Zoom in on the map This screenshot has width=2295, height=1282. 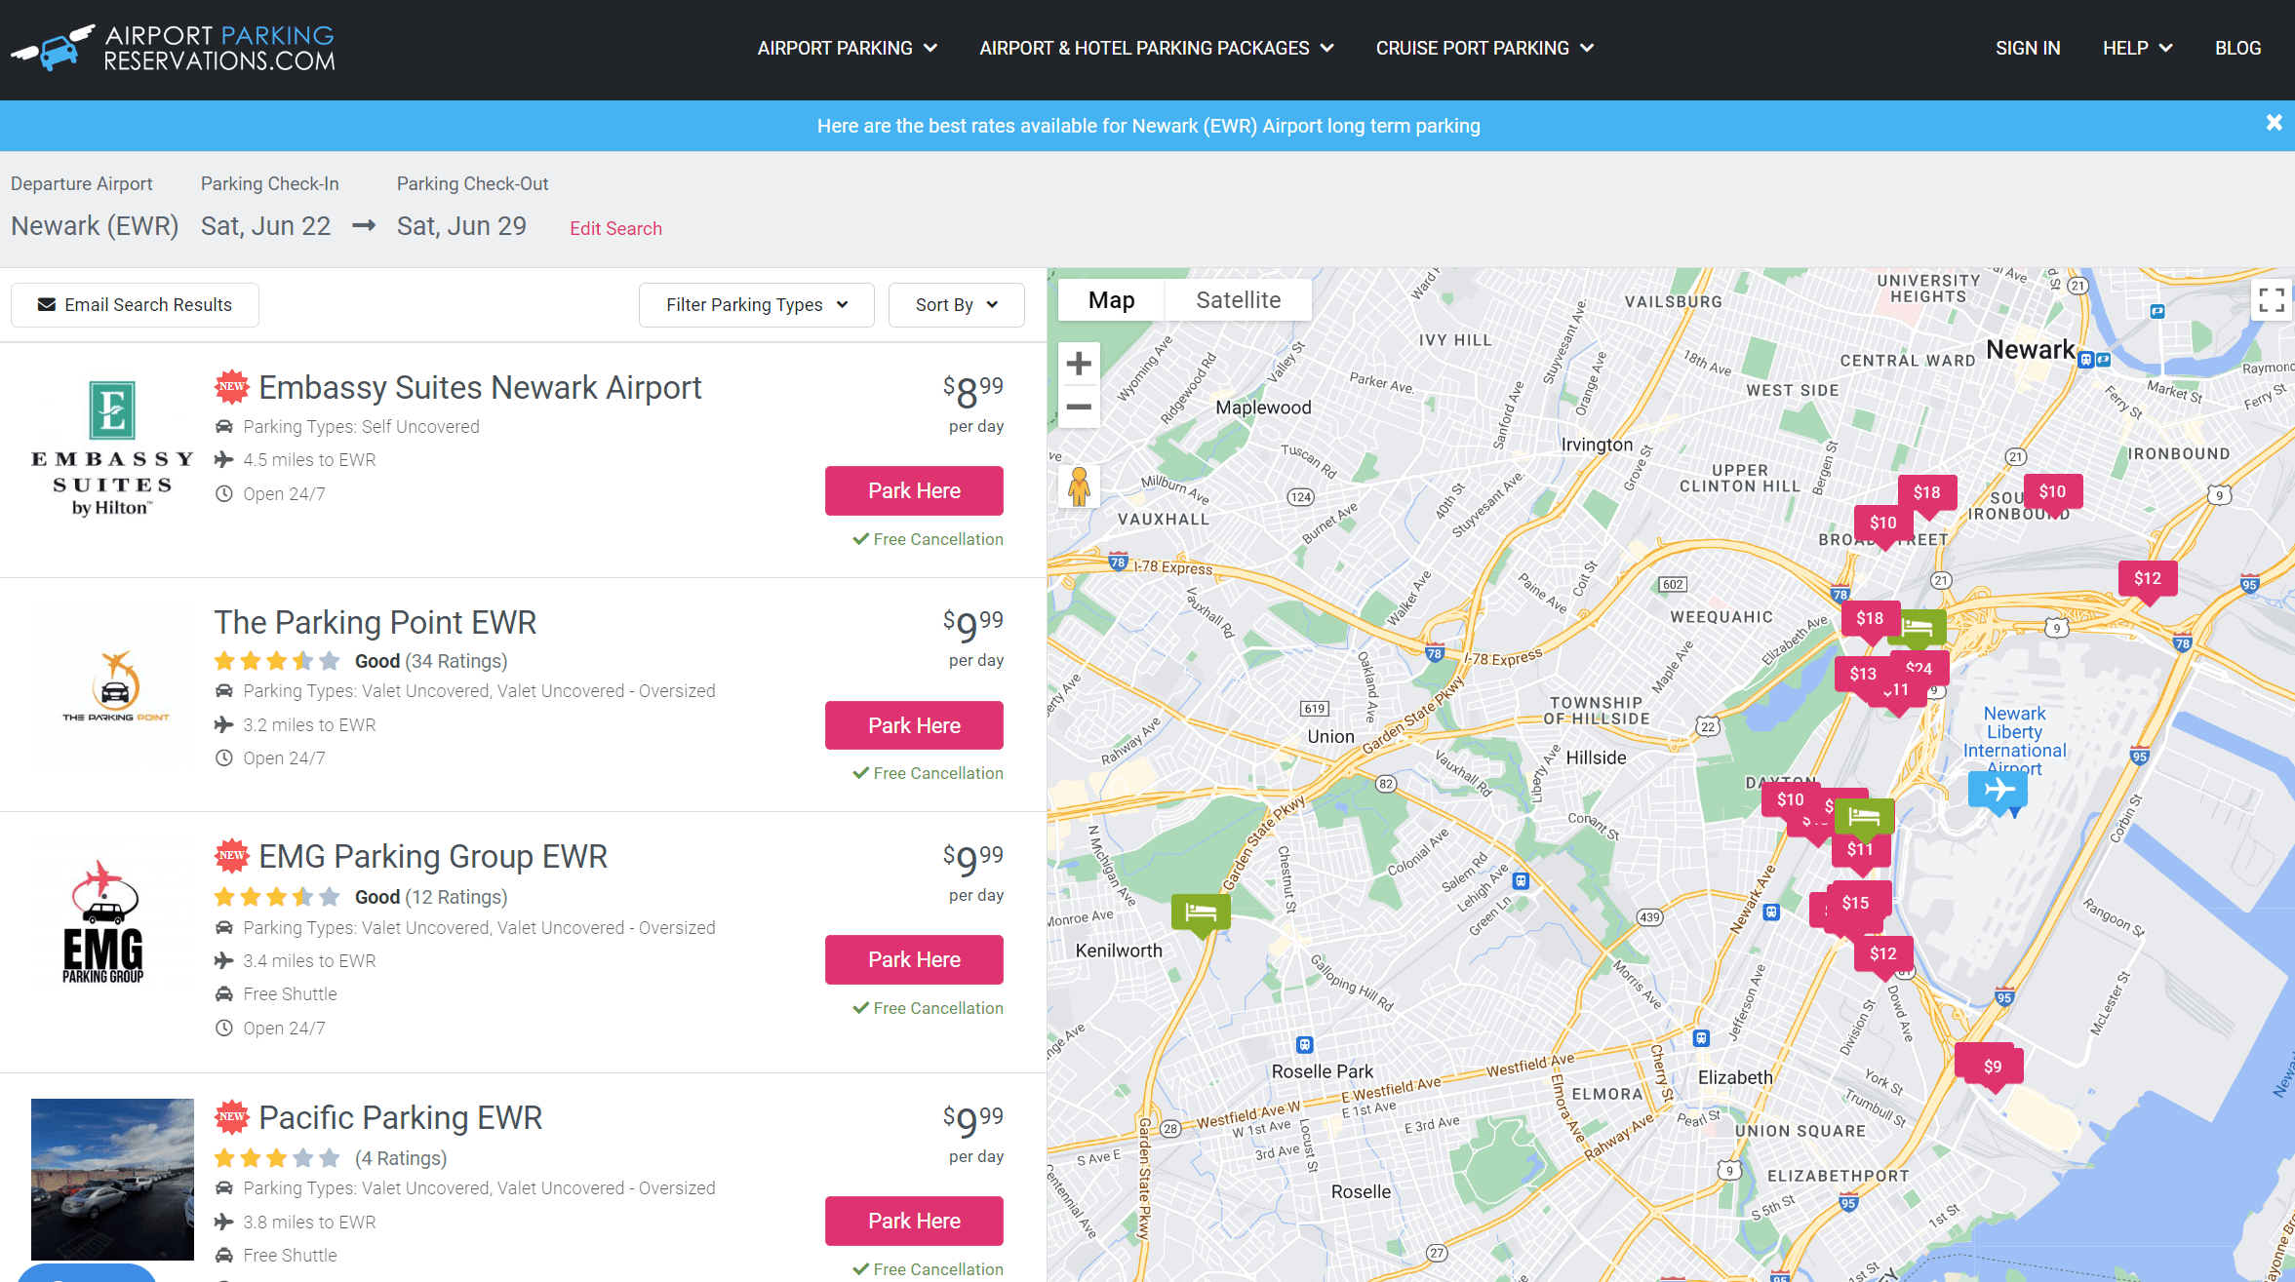point(1079,363)
